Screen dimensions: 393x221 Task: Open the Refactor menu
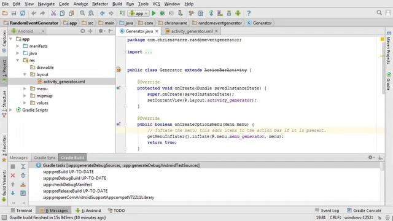[100, 4]
